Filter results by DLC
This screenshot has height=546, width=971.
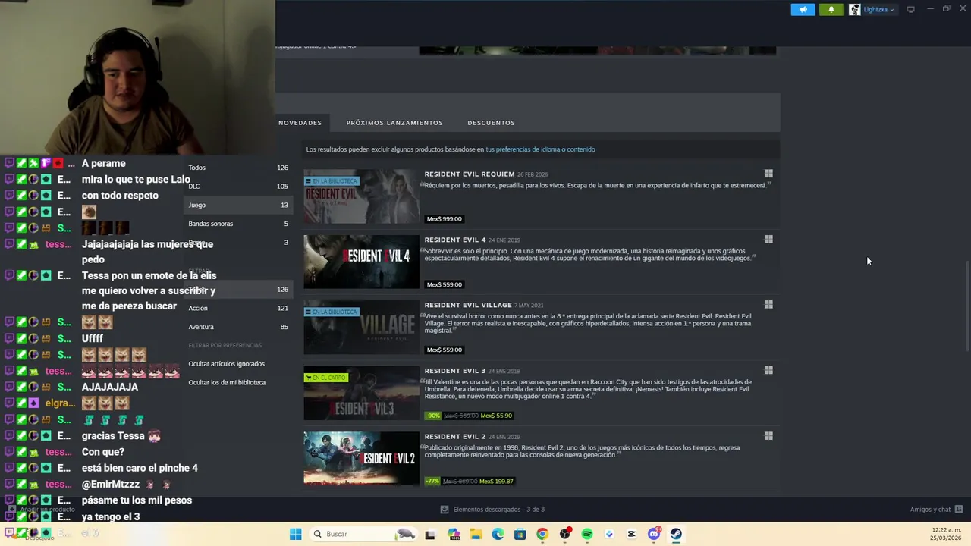pos(237,187)
